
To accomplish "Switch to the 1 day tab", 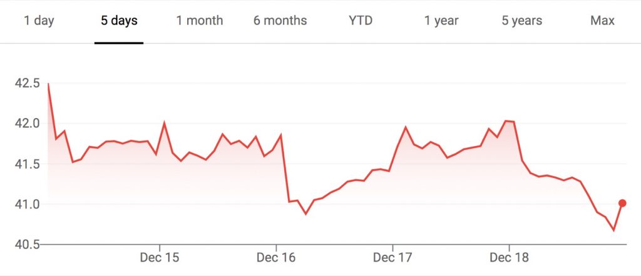I will click(39, 21).
